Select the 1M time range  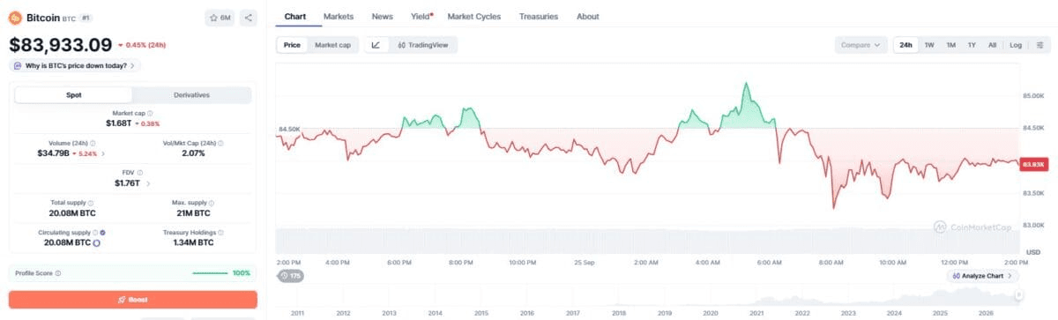[x=950, y=45]
